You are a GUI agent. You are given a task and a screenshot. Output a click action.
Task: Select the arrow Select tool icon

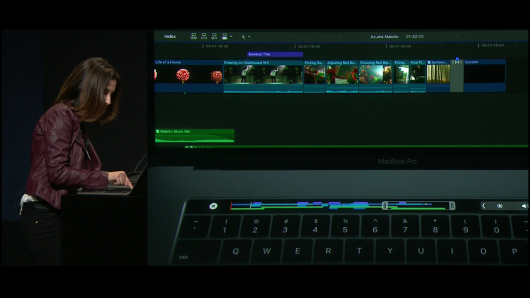(243, 37)
